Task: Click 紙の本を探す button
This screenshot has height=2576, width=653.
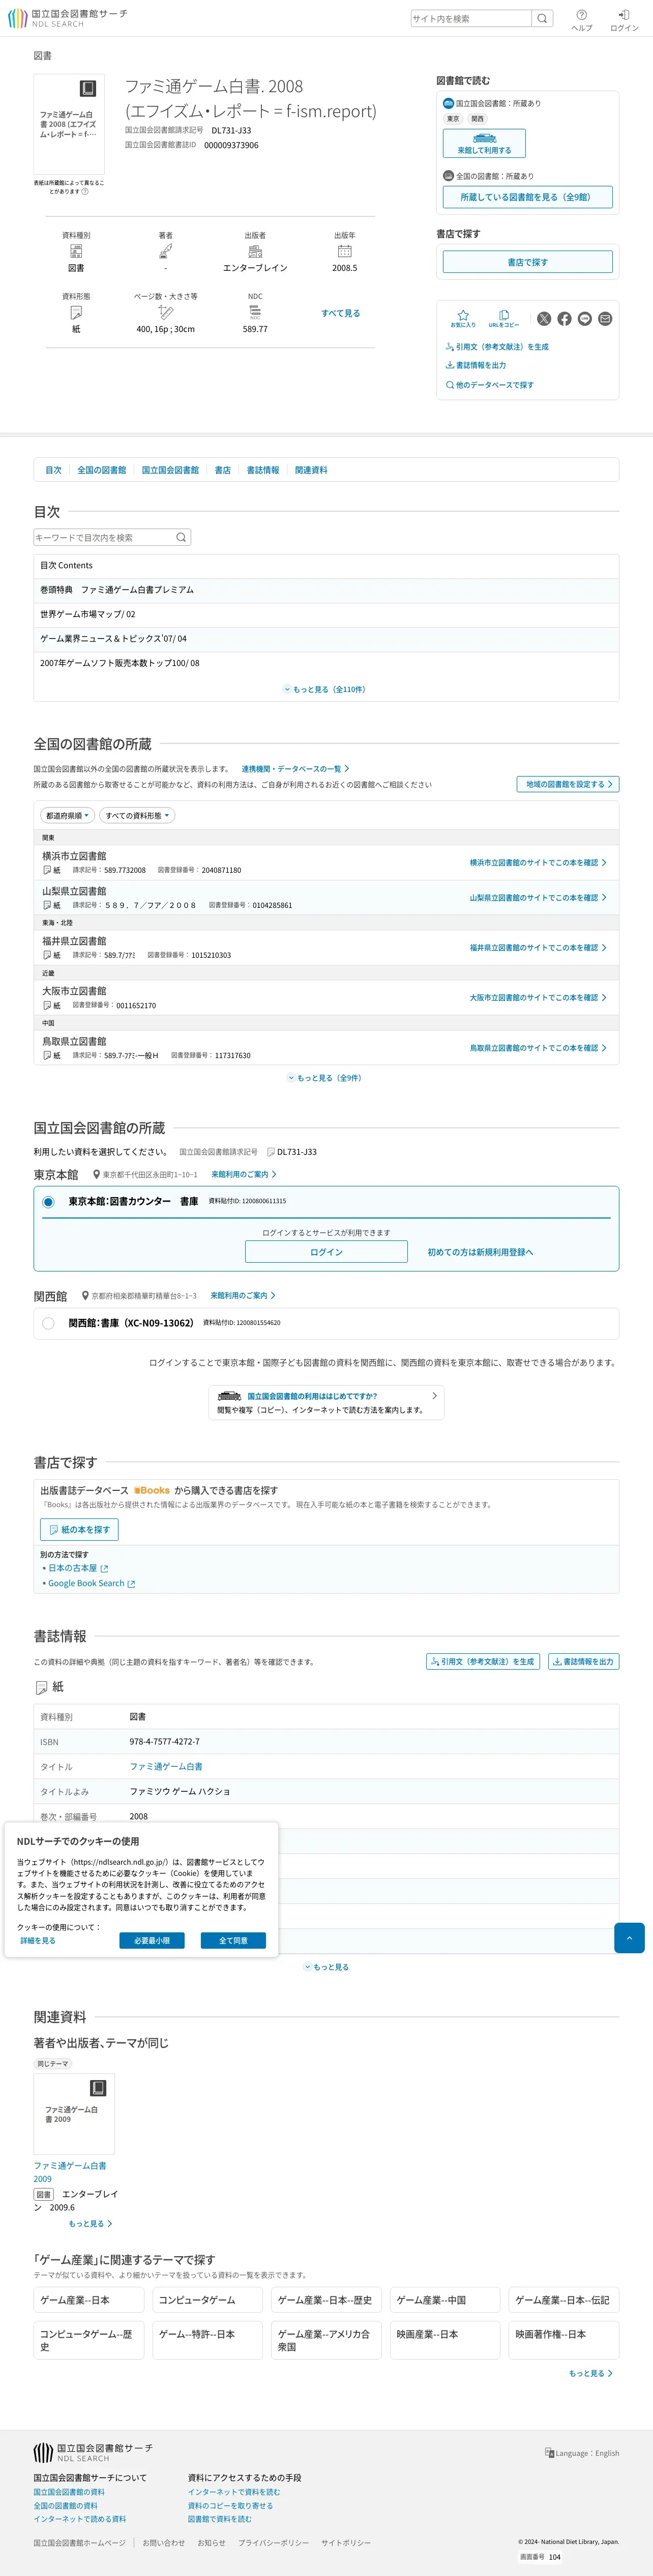Action: [79, 1529]
